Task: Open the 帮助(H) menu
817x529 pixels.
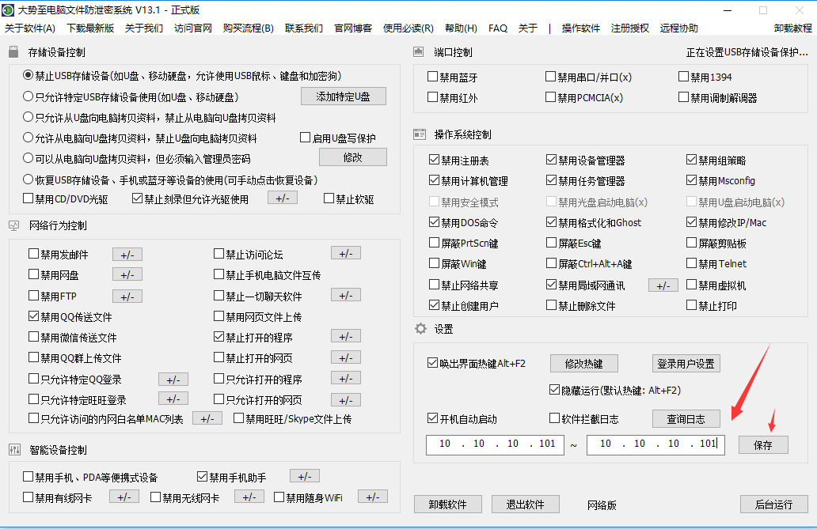Action: (x=461, y=28)
